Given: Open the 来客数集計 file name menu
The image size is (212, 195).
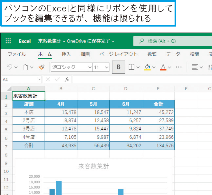Looking at the screenshot, I should coord(76,41).
